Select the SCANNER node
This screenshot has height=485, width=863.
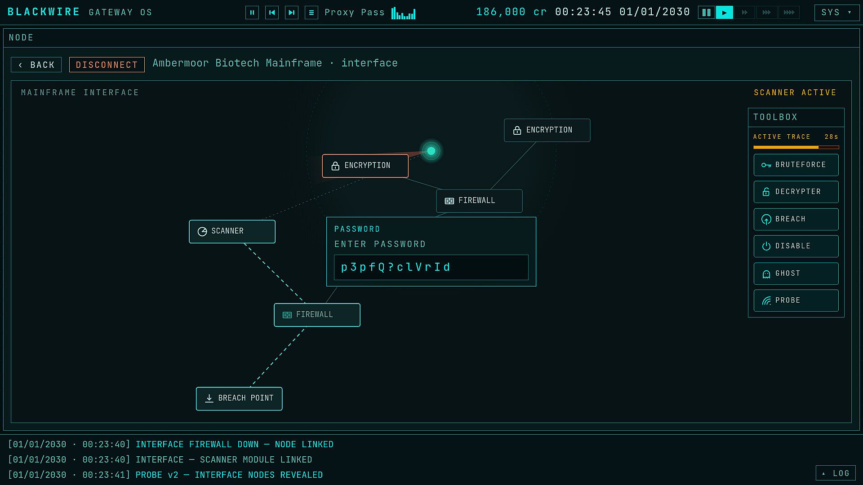point(232,231)
